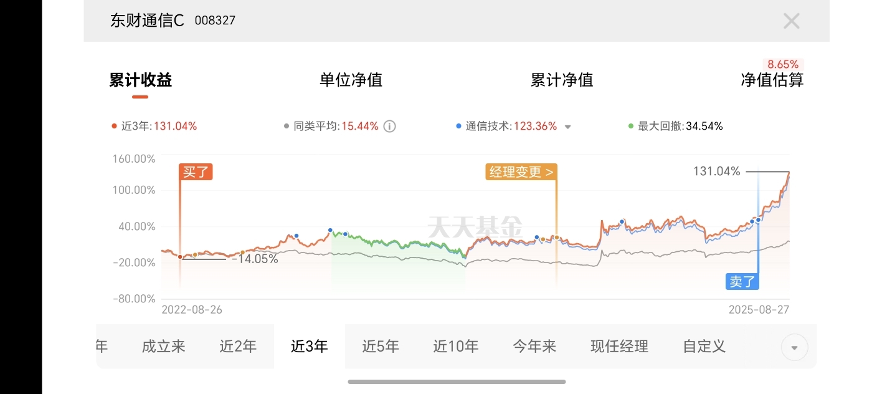Viewport: 872px width, 394px height.
Task: Select the 近5年 time range
Action: pyautogui.click(x=381, y=346)
